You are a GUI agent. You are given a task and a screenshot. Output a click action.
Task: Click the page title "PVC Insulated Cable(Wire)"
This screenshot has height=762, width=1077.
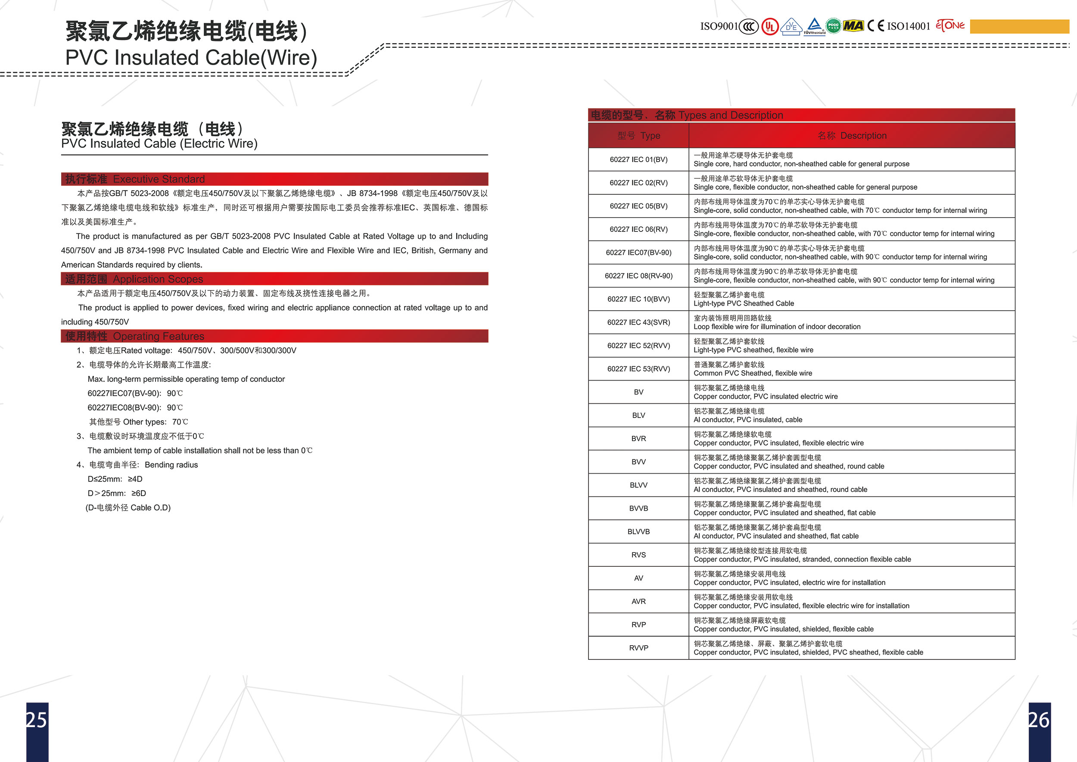coord(191,58)
